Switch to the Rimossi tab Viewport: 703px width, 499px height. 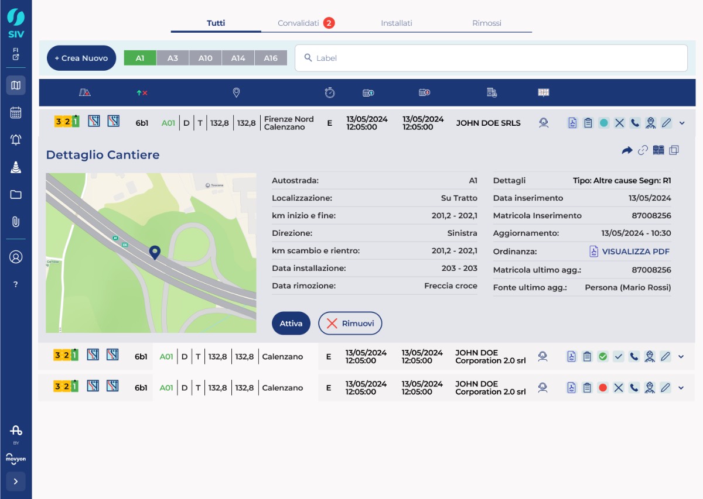(487, 23)
